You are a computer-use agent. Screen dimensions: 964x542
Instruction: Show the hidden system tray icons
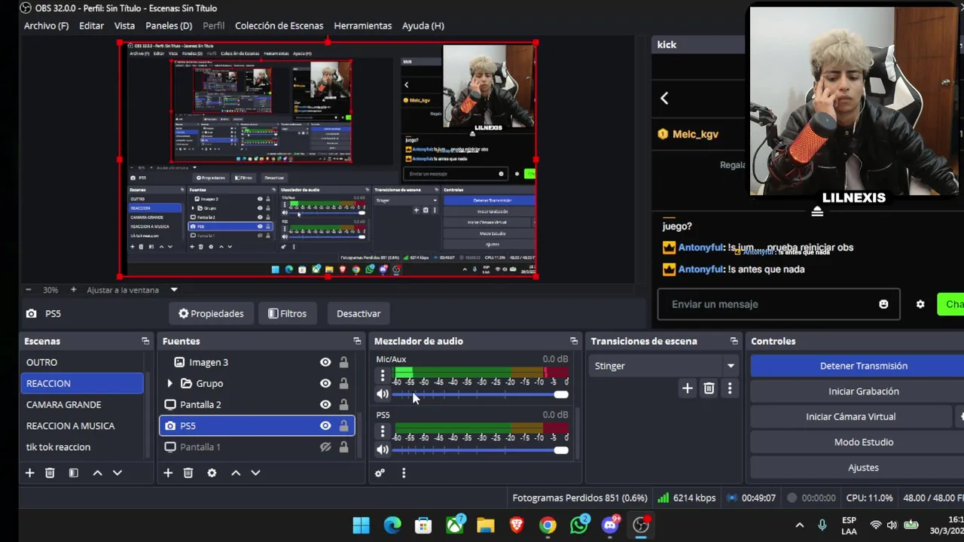click(799, 525)
